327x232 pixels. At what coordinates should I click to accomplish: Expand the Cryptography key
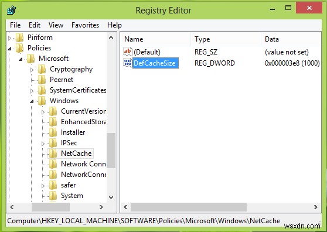pyautogui.click(x=32, y=70)
